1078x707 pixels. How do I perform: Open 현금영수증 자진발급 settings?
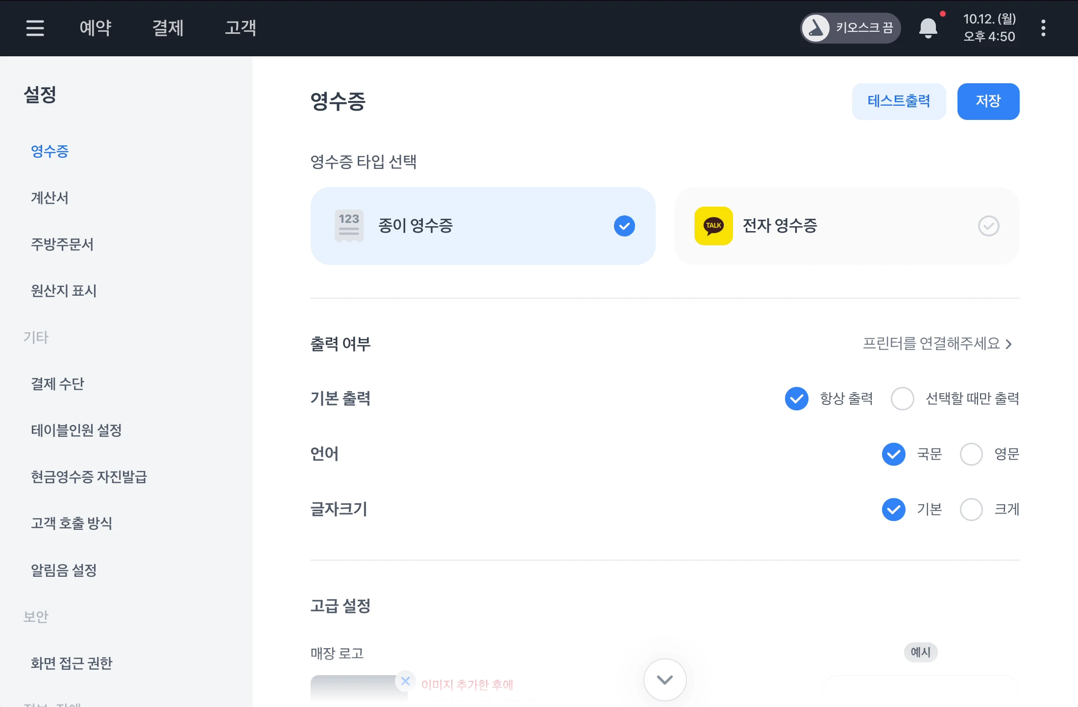tap(89, 477)
